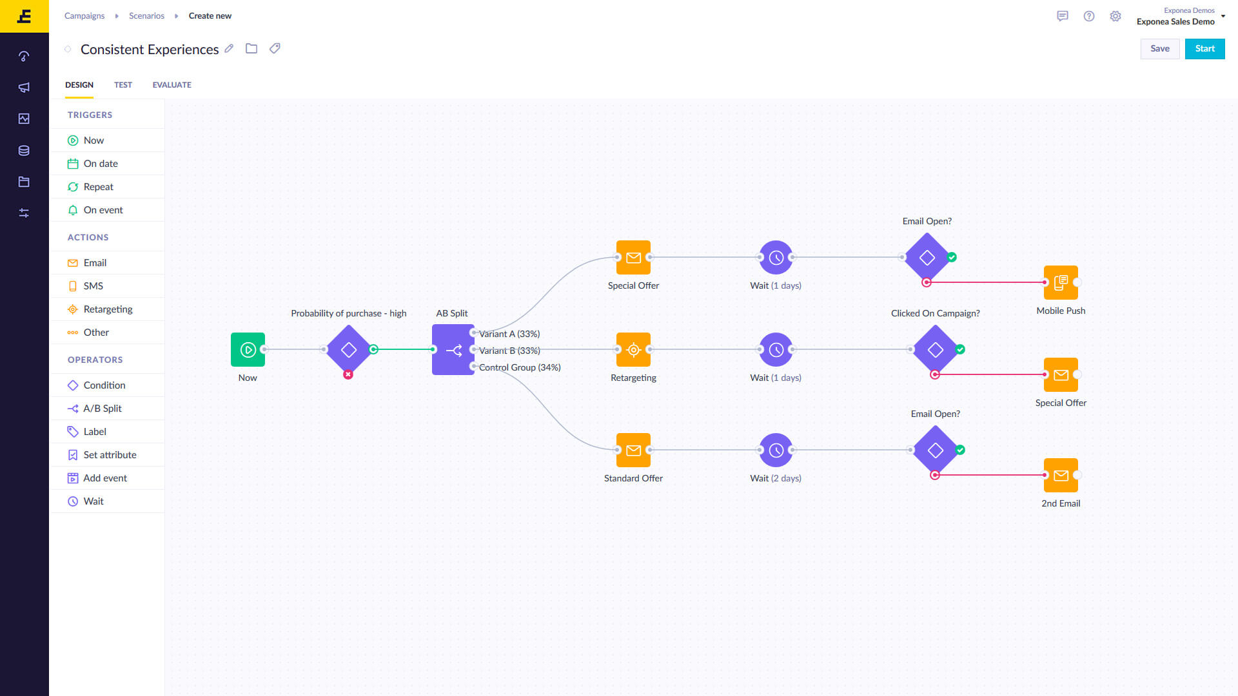Click the Start button

tap(1204, 48)
